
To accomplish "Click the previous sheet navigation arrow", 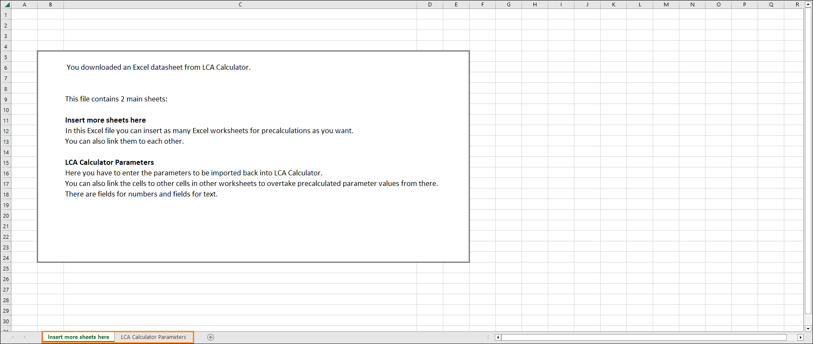I will [13, 337].
